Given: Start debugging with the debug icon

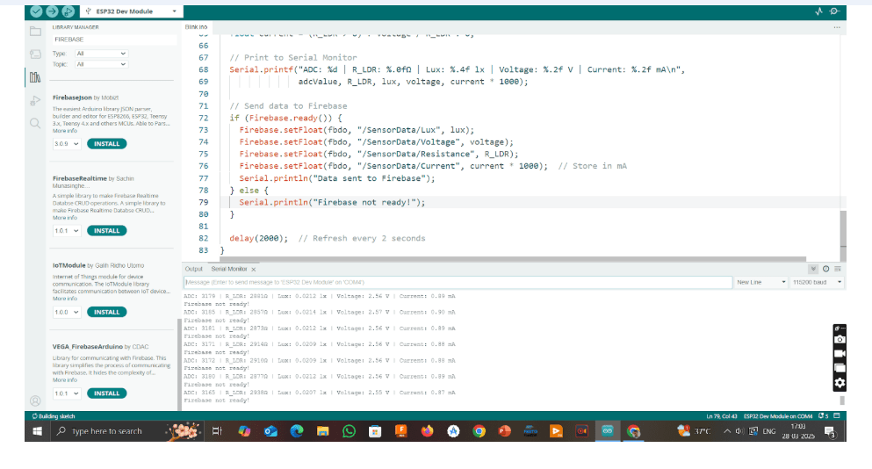Looking at the screenshot, I should click(x=69, y=11).
